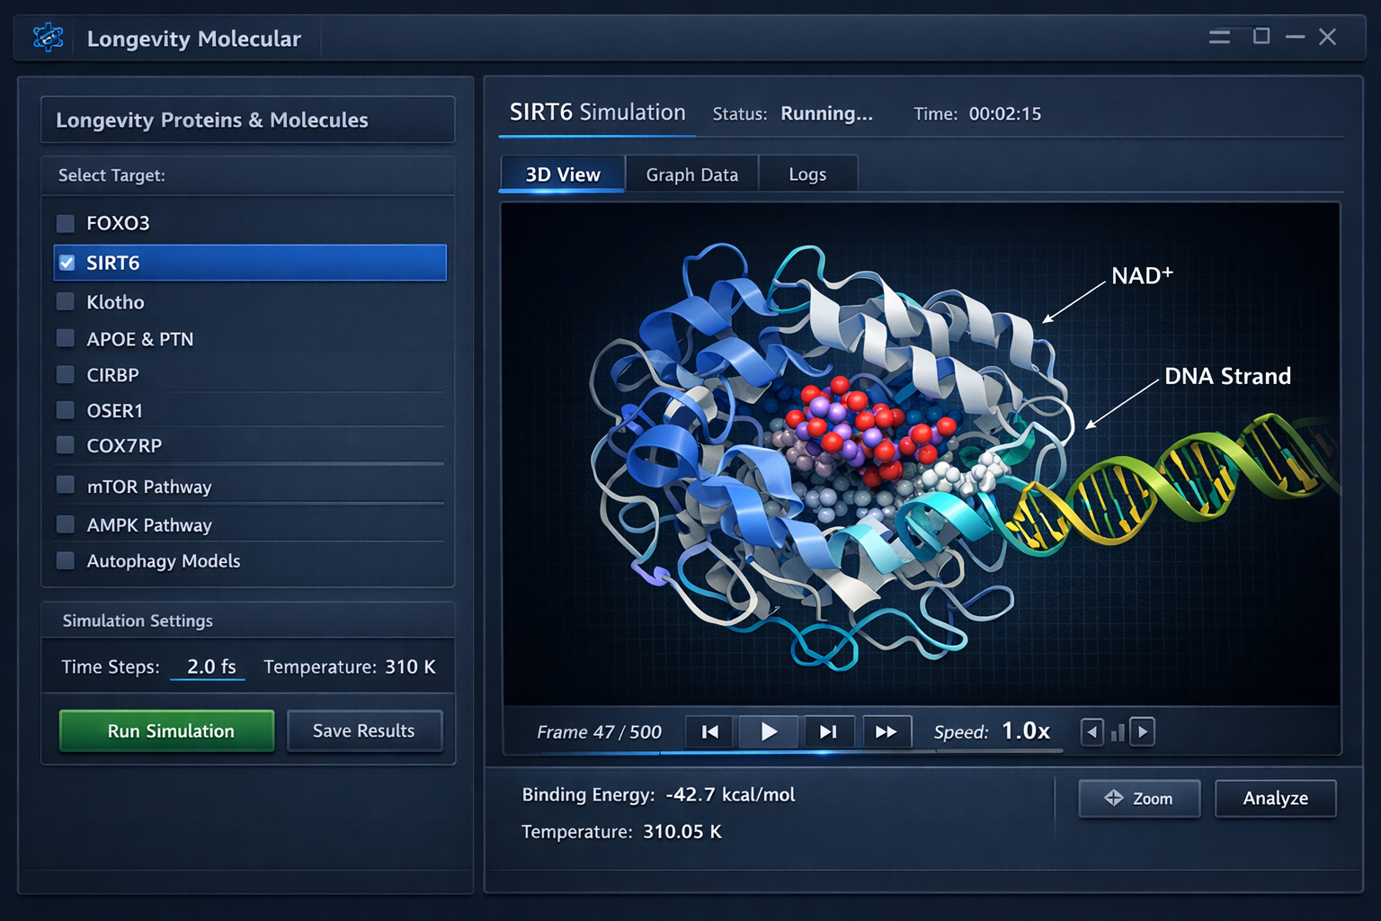The width and height of the screenshot is (1381, 921).
Task: Click the Longevity Molecular atom logo icon
Action: pos(48,38)
